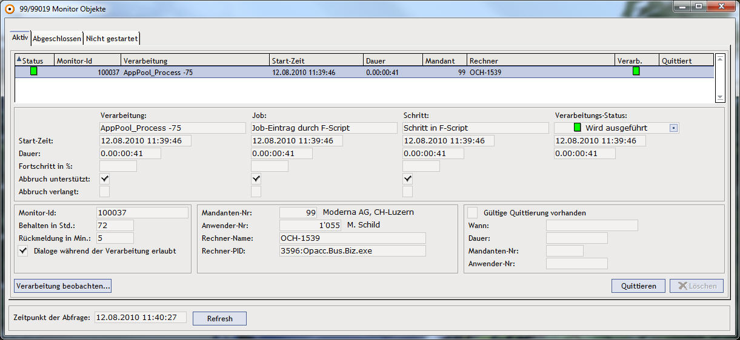The image size is (740, 340).
Task: Check Abbruch verlangt box under Schritt
Action: [x=408, y=192]
